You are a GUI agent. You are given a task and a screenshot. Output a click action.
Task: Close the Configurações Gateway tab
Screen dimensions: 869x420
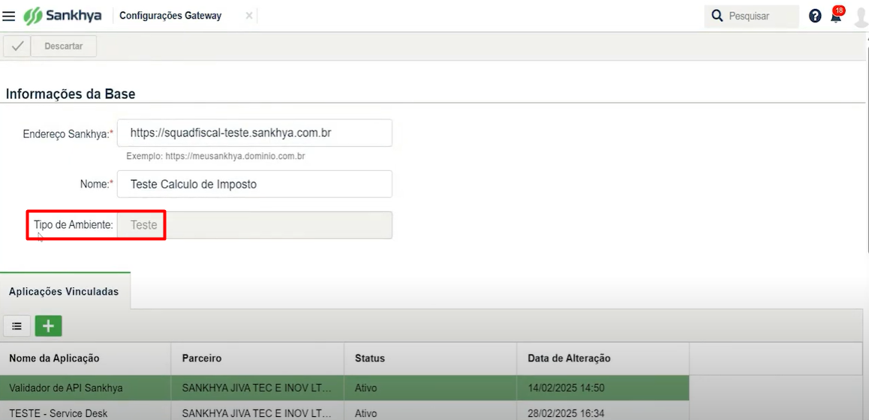(x=249, y=16)
